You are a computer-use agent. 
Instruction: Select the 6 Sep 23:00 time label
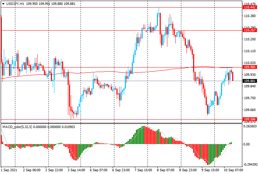click(121, 170)
